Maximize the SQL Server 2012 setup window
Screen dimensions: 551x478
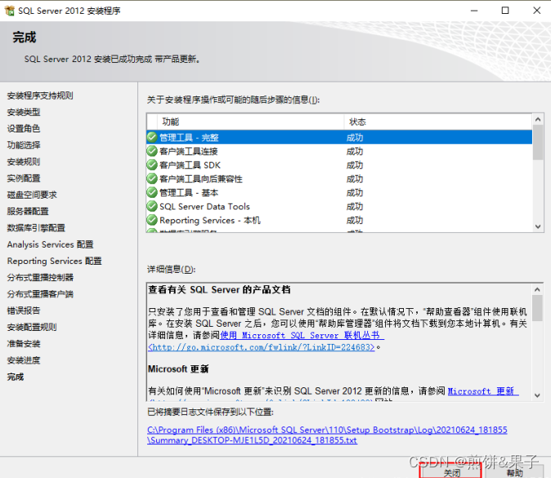pyautogui.click(x=505, y=11)
